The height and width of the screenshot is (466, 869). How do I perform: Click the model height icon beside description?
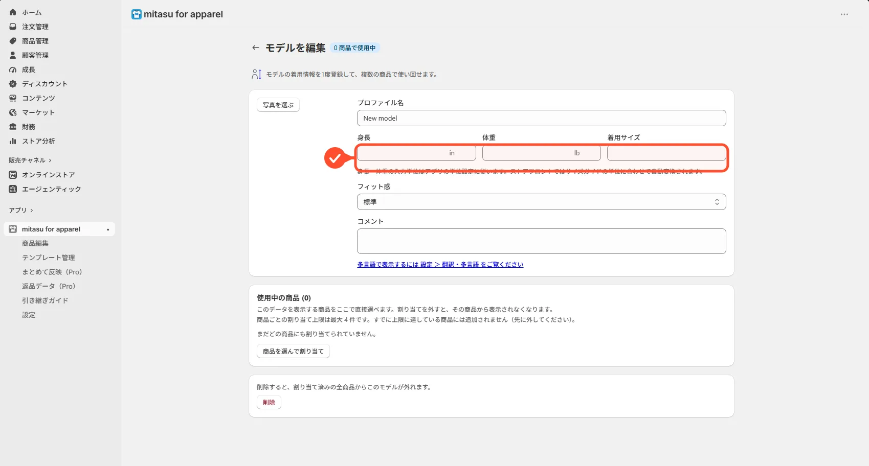click(257, 75)
